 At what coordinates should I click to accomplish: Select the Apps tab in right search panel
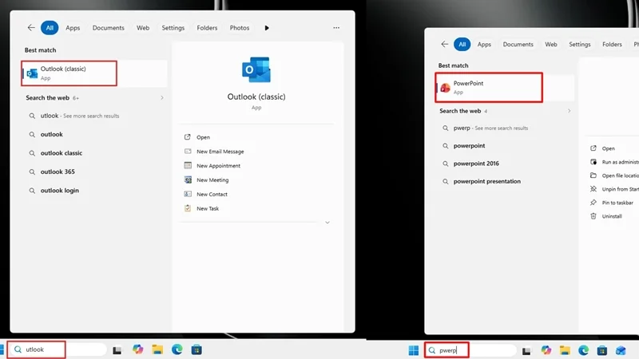484,44
